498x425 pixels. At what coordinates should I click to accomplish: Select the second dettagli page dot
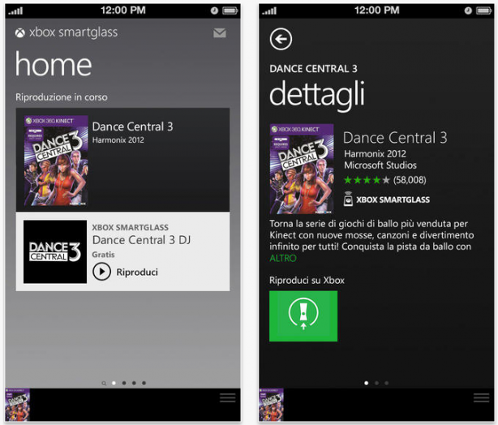click(376, 383)
